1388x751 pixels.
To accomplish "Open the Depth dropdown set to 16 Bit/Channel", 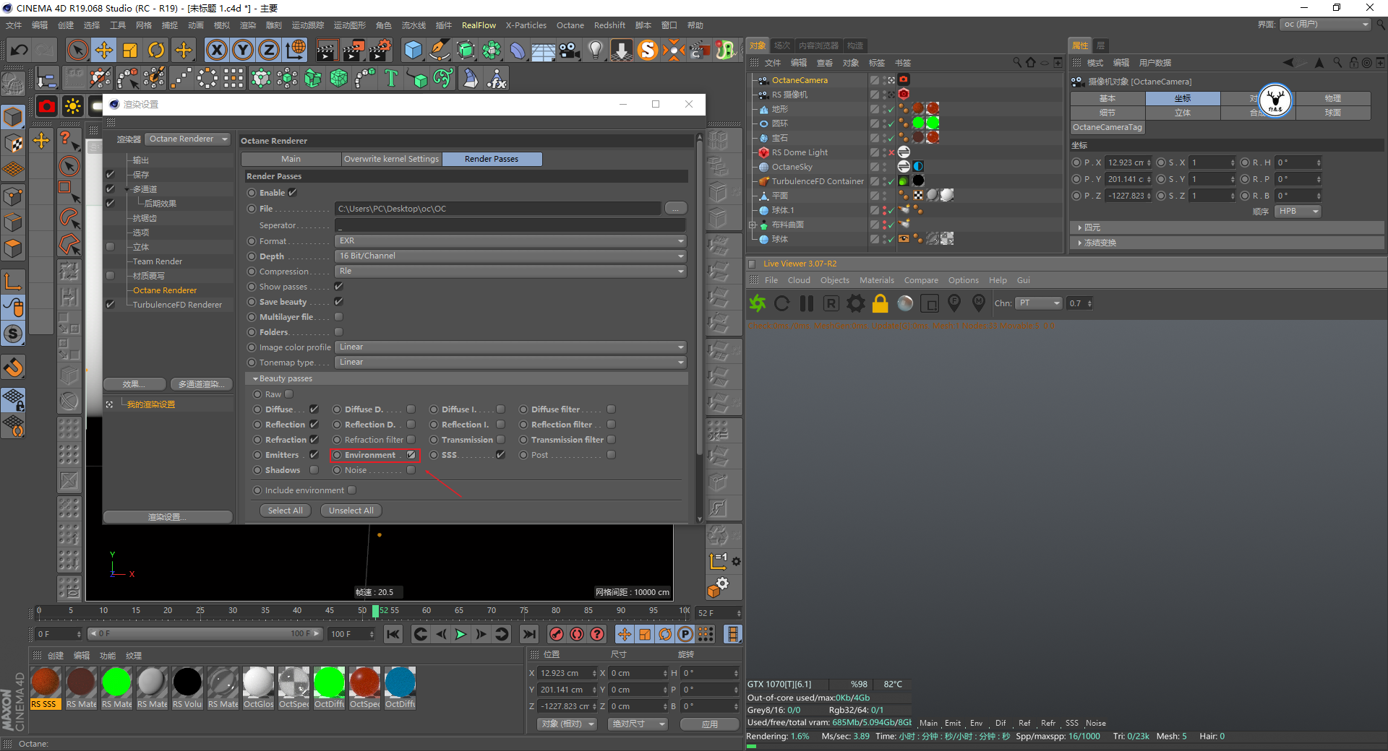I will 511,256.
